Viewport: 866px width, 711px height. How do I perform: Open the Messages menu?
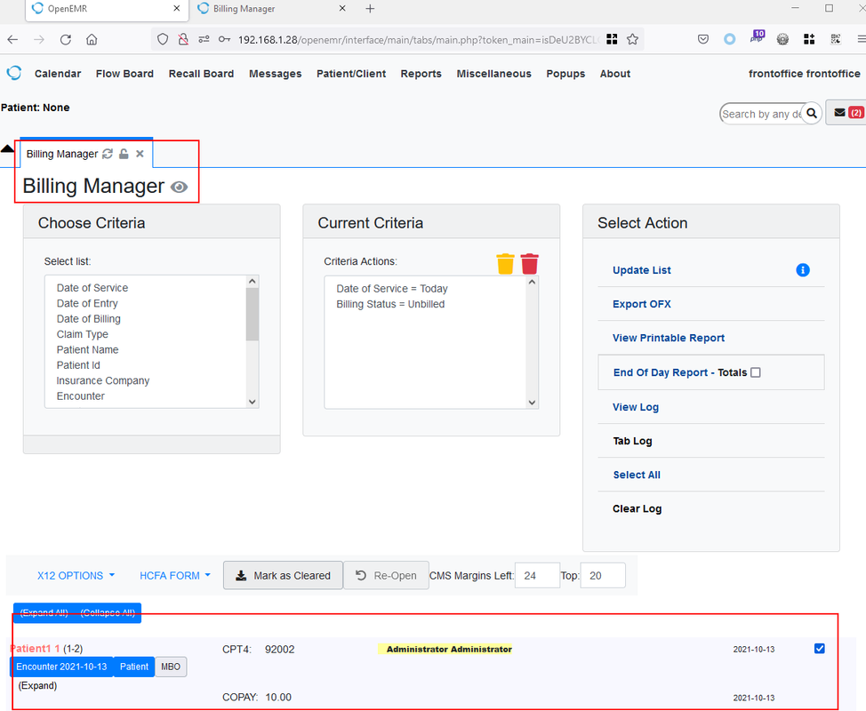point(275,74)
